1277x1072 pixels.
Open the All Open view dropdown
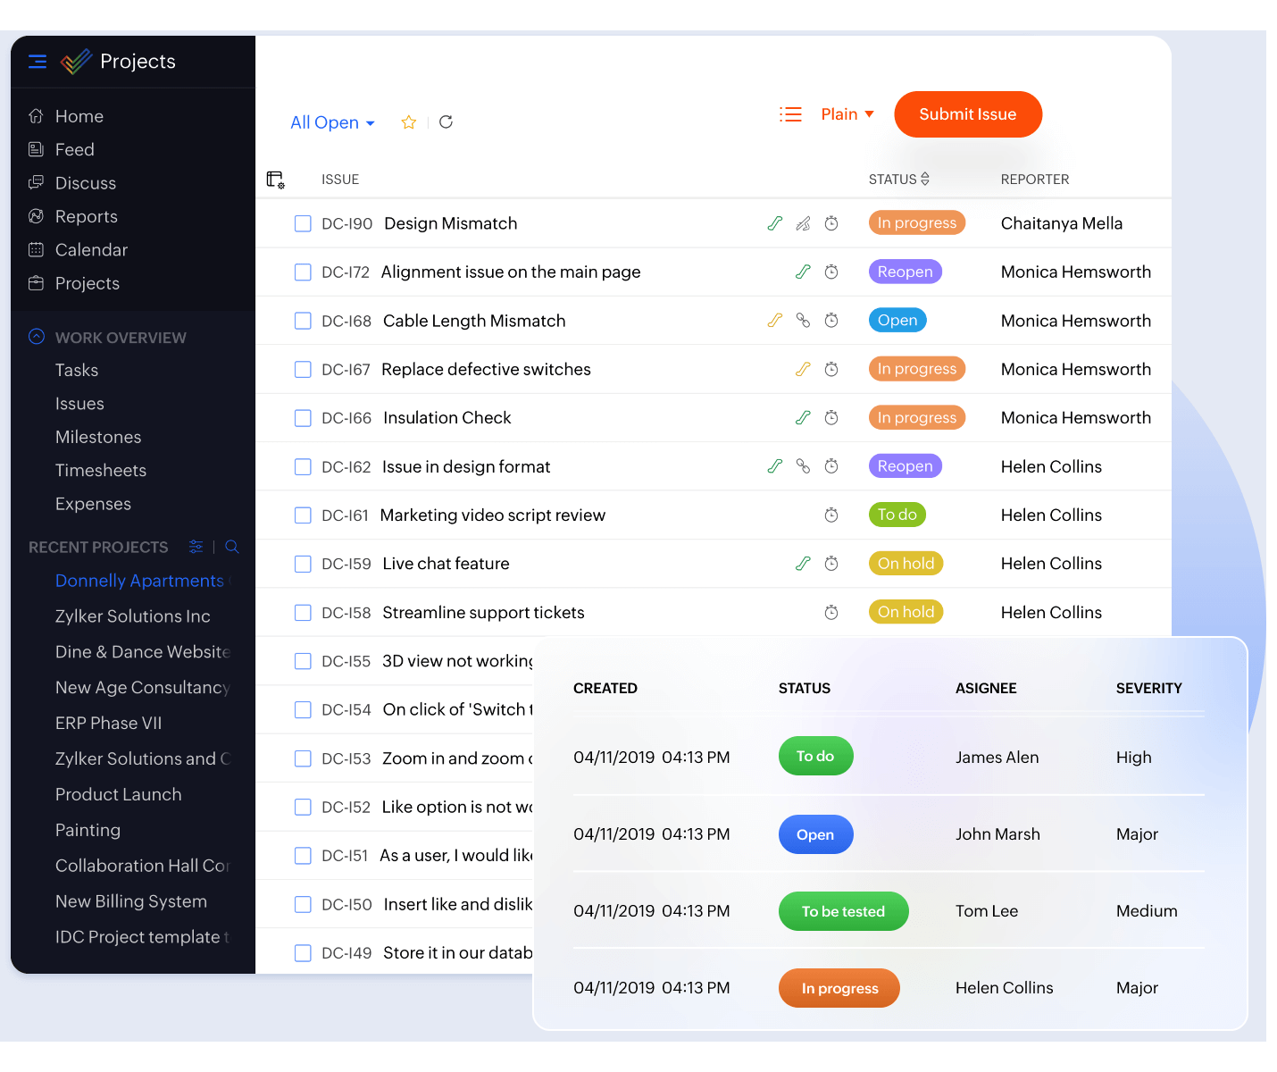coord(332,122)
